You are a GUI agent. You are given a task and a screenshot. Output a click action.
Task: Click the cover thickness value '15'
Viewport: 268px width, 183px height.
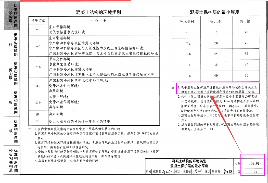click(216, 32)
